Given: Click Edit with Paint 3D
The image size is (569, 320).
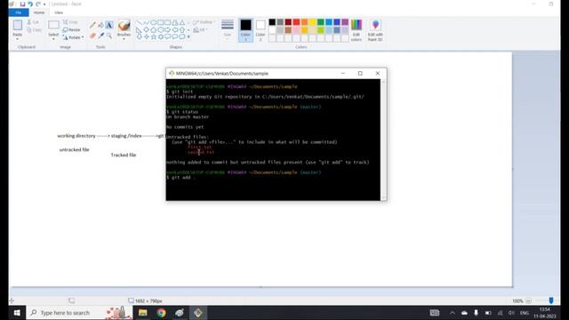Looking at the screenshot, I should tap(375, 30).
